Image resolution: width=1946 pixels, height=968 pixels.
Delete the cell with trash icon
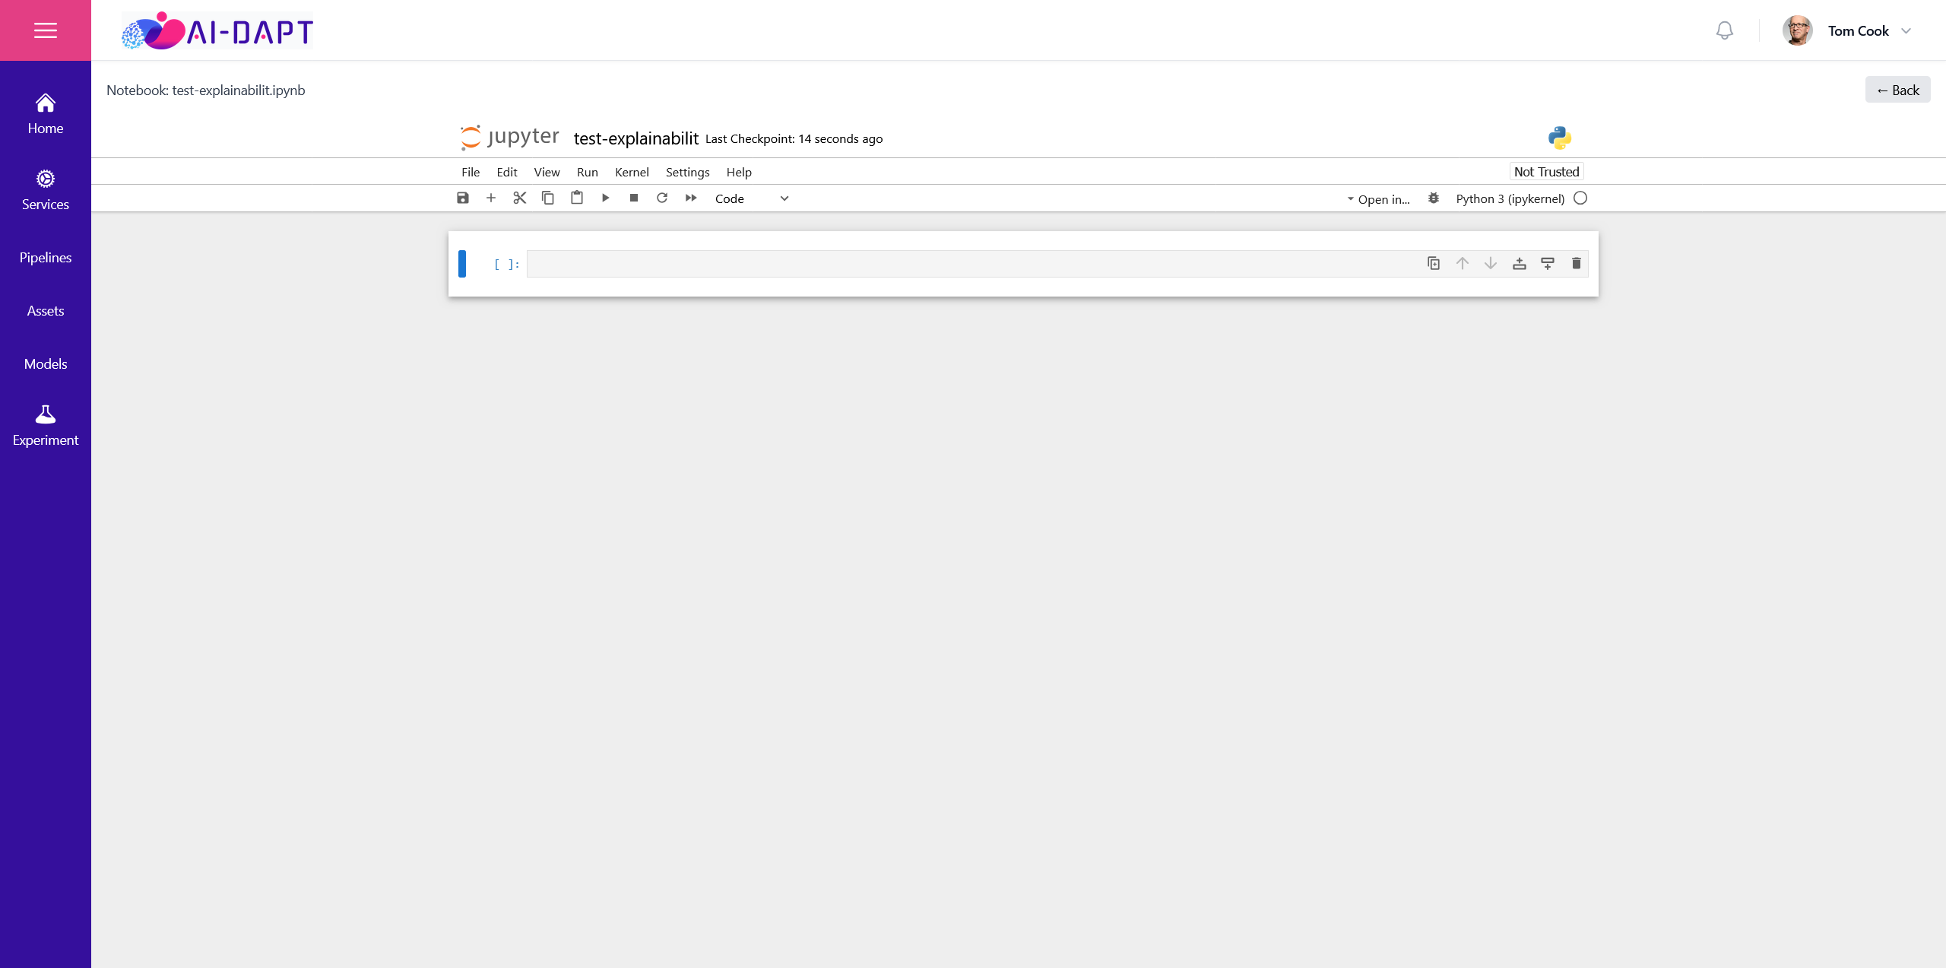pyautogui.click(x=1577, y=263)
